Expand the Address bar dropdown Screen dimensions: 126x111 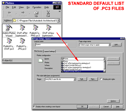point(59,20)
